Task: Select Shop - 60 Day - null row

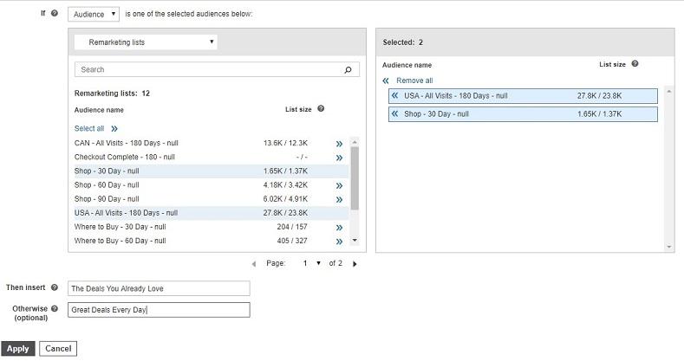Action: [212, 185]
